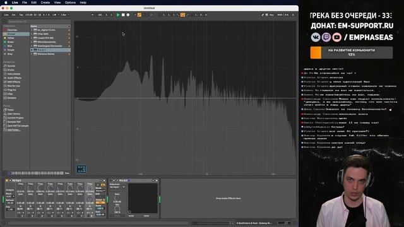Expand the MaunaDynamicEq browser item

(32, 42)
